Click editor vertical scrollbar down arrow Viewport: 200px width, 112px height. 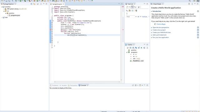[x=121, y=80]
